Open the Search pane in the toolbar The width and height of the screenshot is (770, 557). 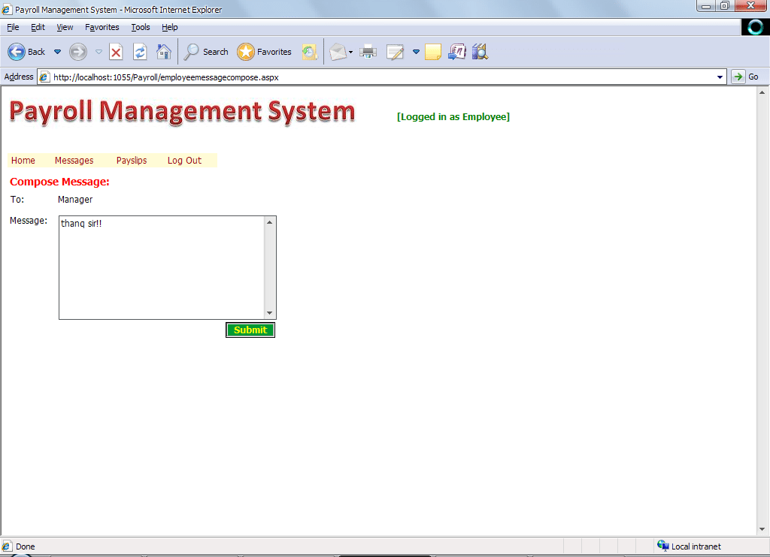click(x=206, y=52)
